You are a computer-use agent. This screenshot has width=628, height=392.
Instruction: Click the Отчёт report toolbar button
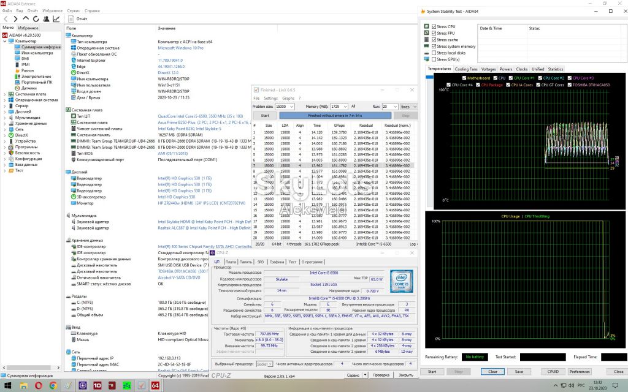click(78, 19)
